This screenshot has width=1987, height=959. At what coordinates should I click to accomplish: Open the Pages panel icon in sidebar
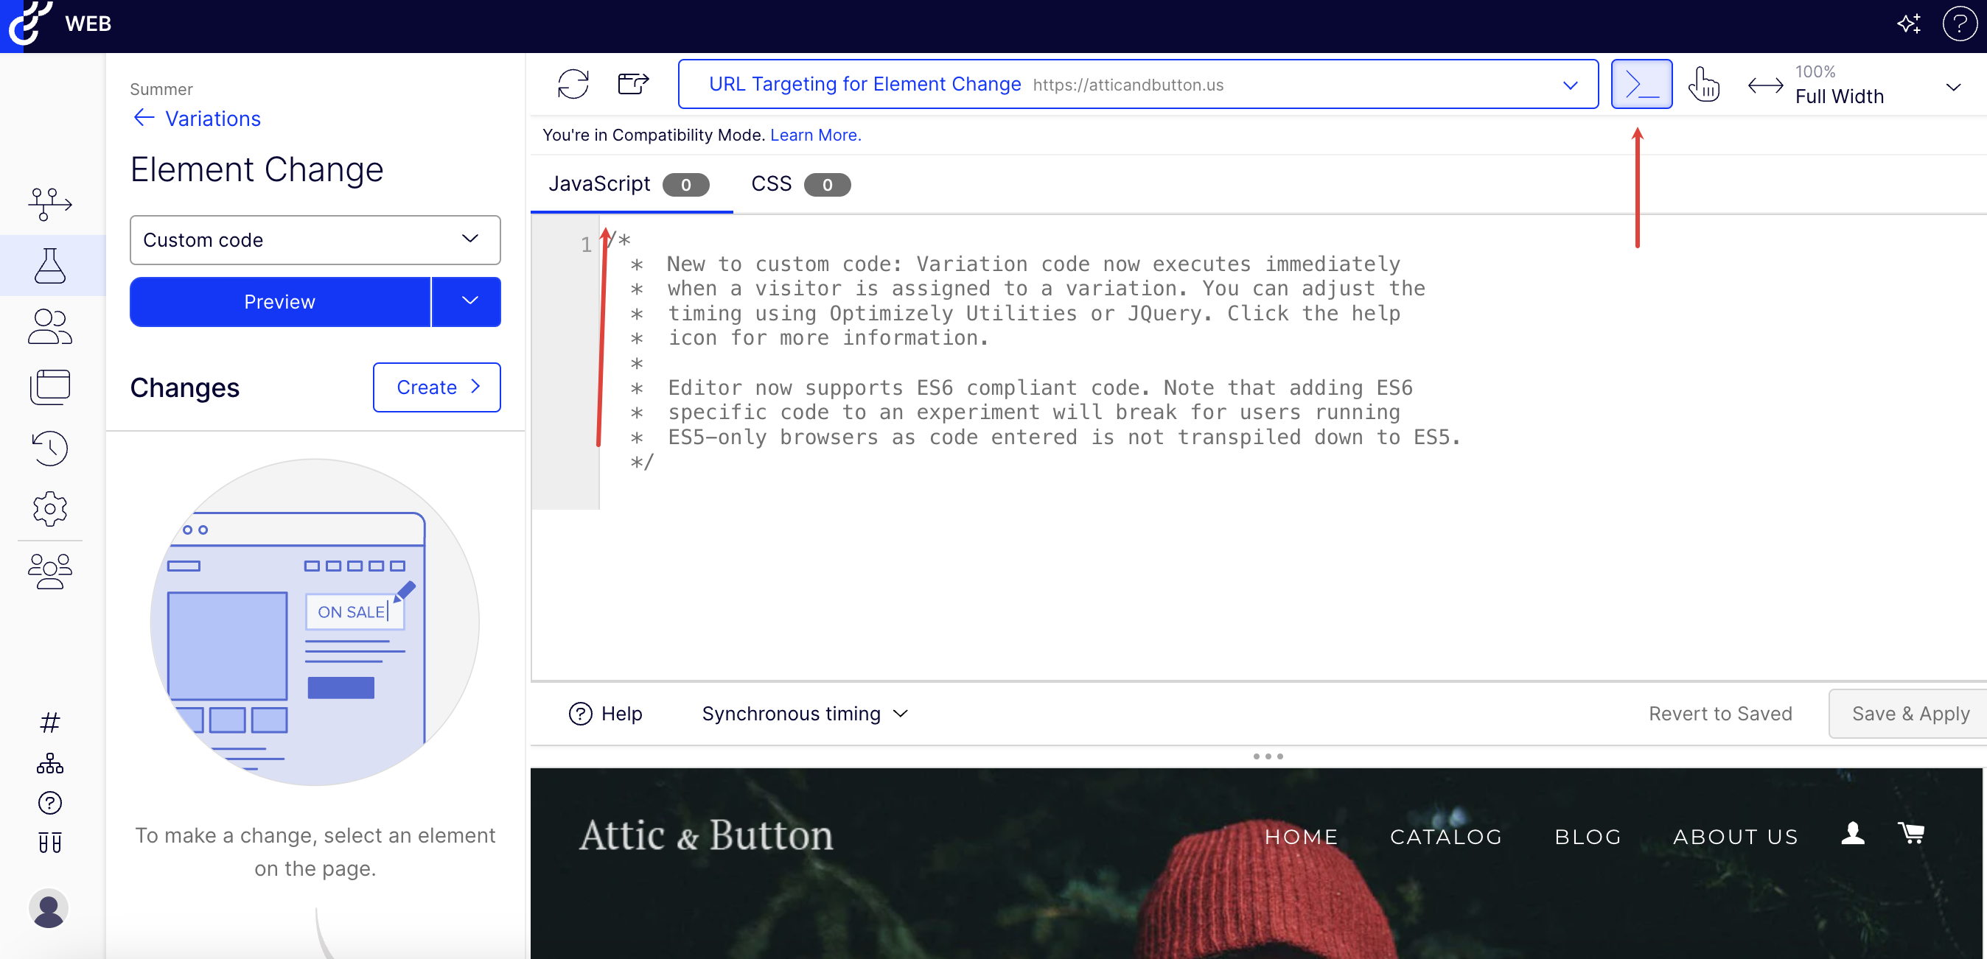pos(49,386)
